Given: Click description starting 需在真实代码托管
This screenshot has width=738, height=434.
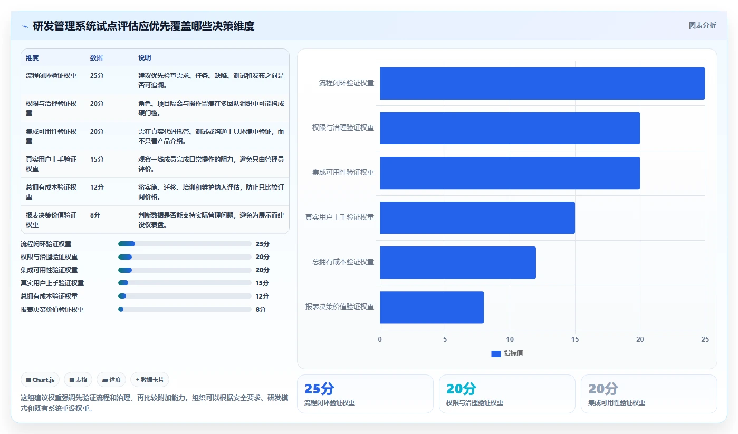Looking at the screenshot, I should coord(211,136).
